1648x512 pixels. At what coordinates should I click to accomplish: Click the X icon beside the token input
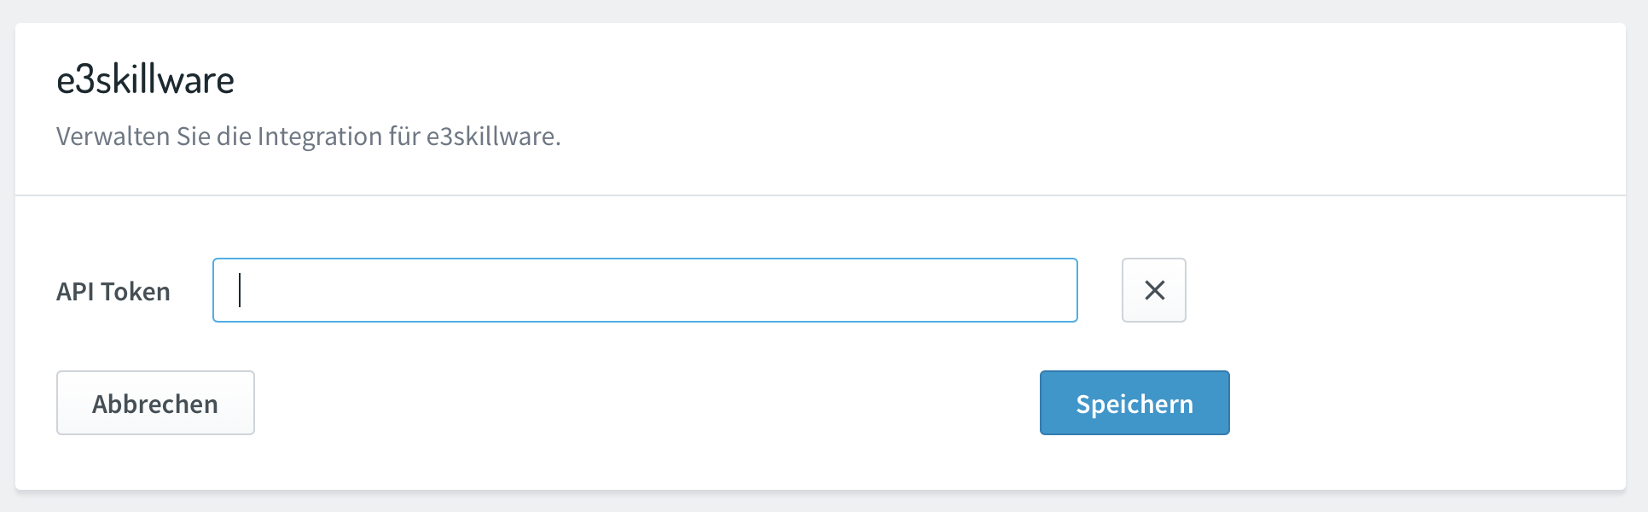pos(1153,290)
